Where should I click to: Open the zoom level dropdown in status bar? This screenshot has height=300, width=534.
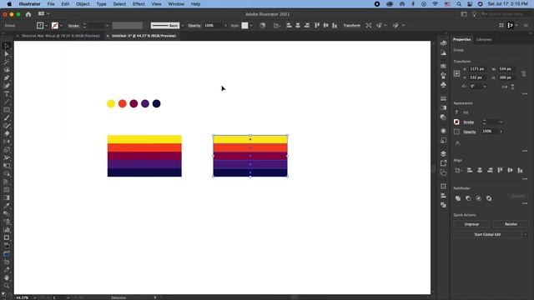35,297
